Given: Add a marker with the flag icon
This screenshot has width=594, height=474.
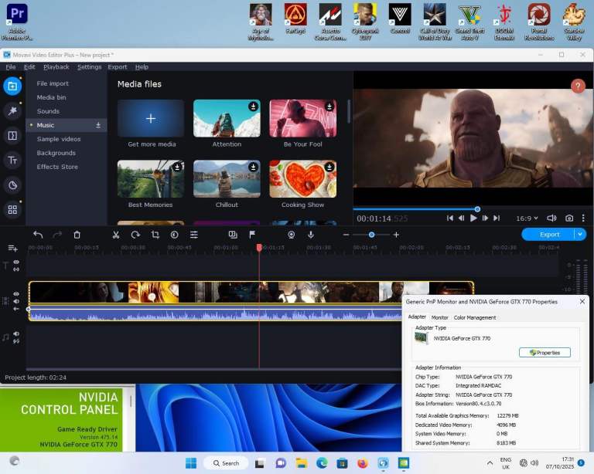Looking at the screenshot, I should click(x=252, y=235).
